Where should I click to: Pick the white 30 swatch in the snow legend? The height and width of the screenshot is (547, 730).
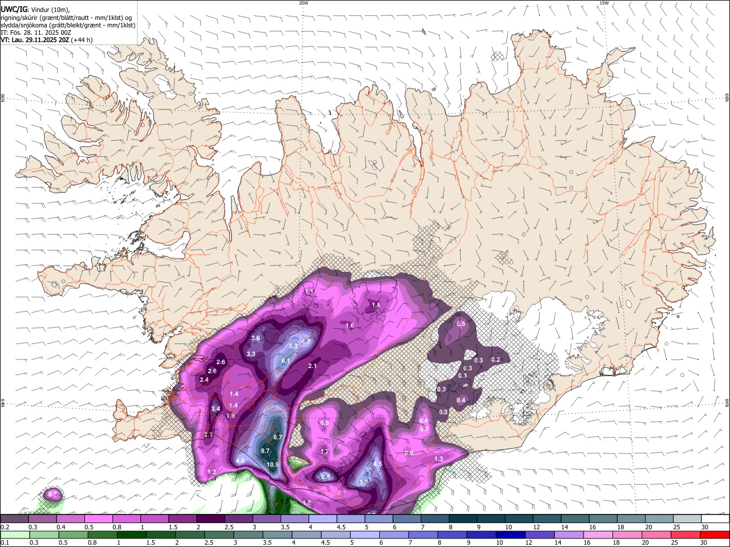(715, 519)
